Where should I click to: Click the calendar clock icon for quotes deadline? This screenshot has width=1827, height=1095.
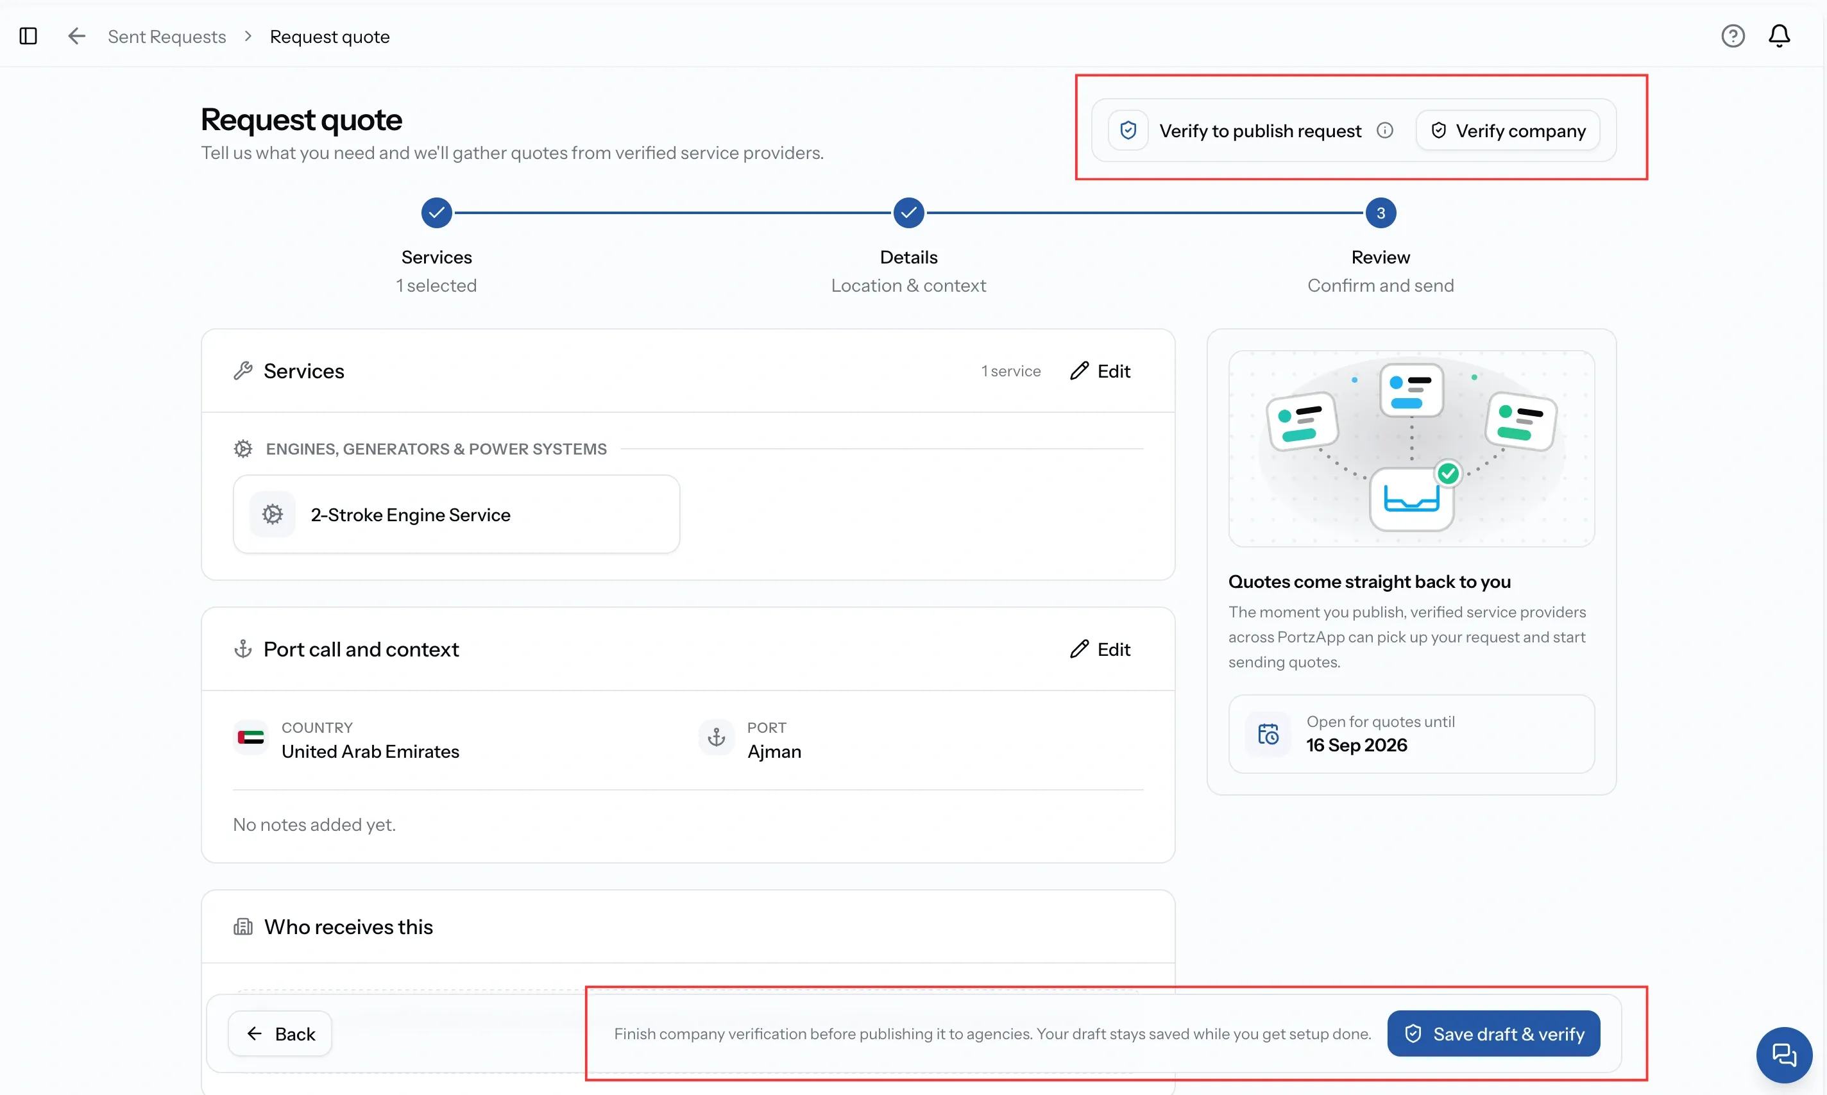(1268, 734)
